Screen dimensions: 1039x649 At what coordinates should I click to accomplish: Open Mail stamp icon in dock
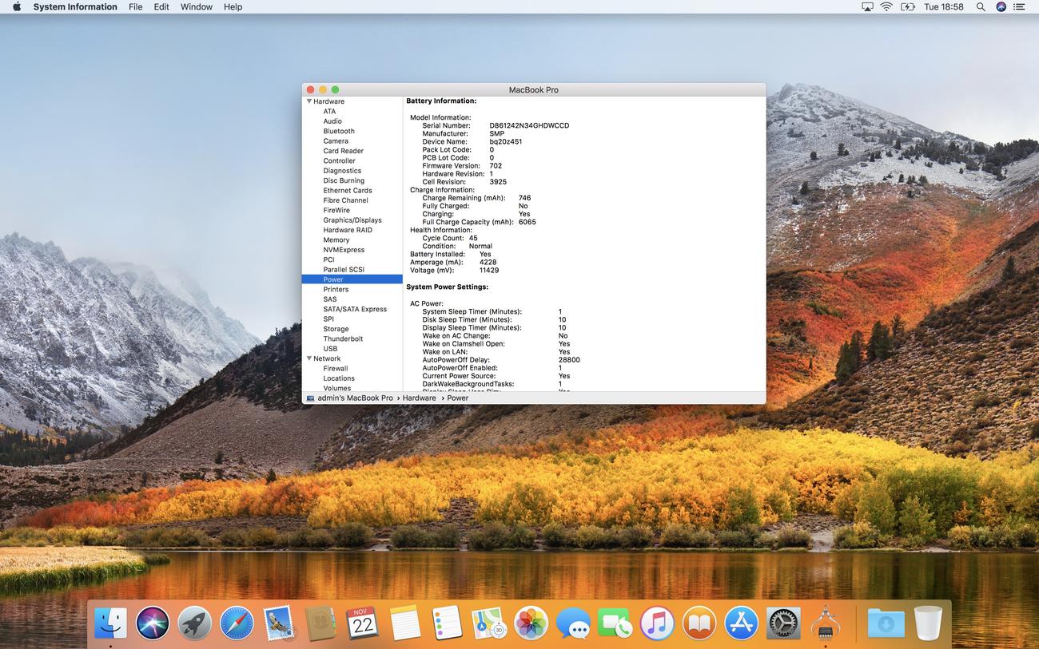coord(279,623)
